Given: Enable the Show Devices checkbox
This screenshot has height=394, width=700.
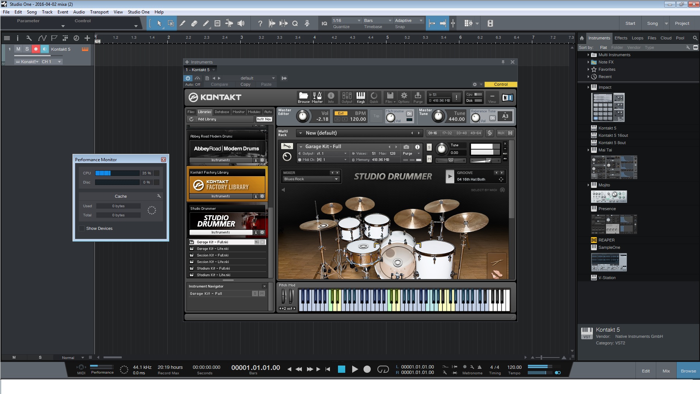Looking at the screenshot, I should tap(82, 228).
